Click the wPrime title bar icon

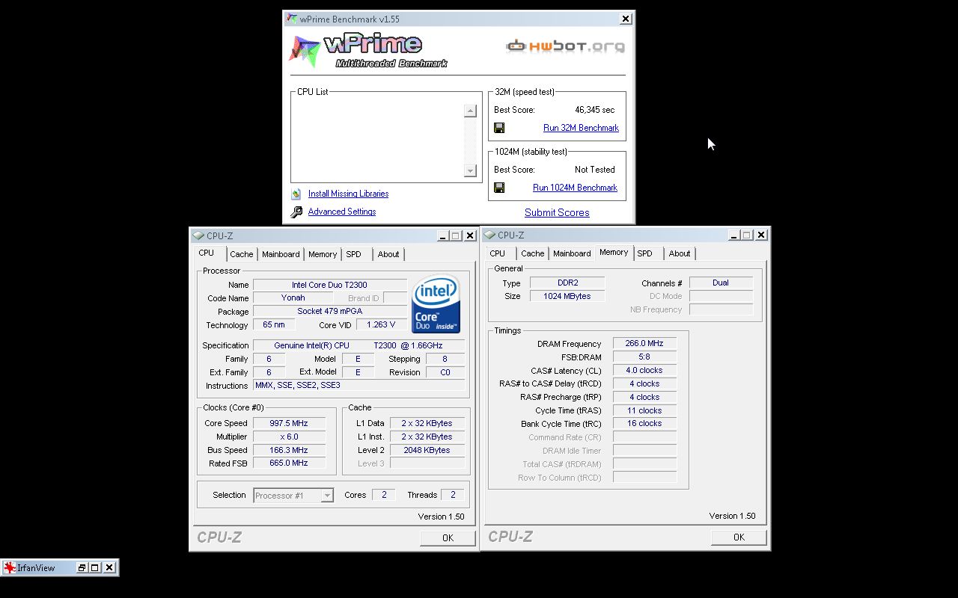point(291,19)
